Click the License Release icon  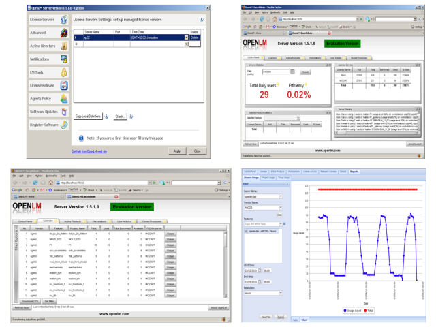pos(63,84)
